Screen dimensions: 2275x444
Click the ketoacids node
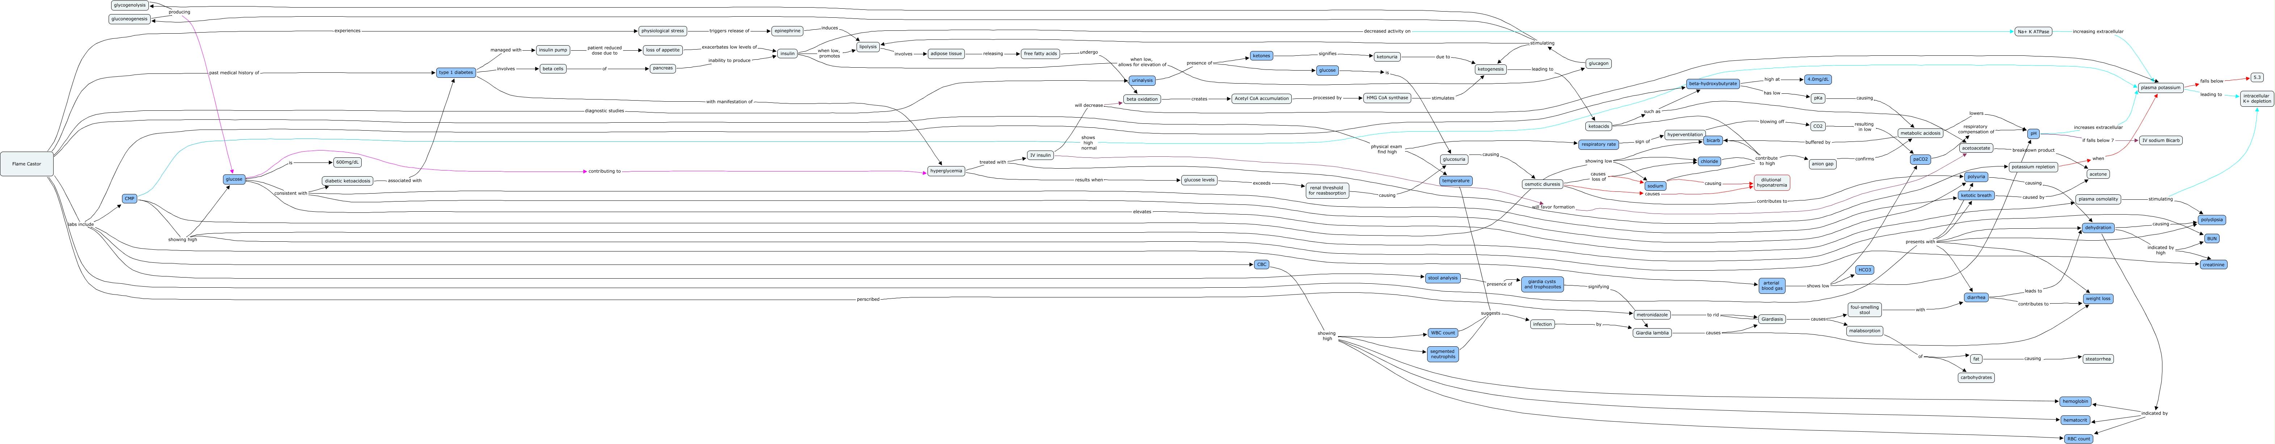[x=1598, y=126]
